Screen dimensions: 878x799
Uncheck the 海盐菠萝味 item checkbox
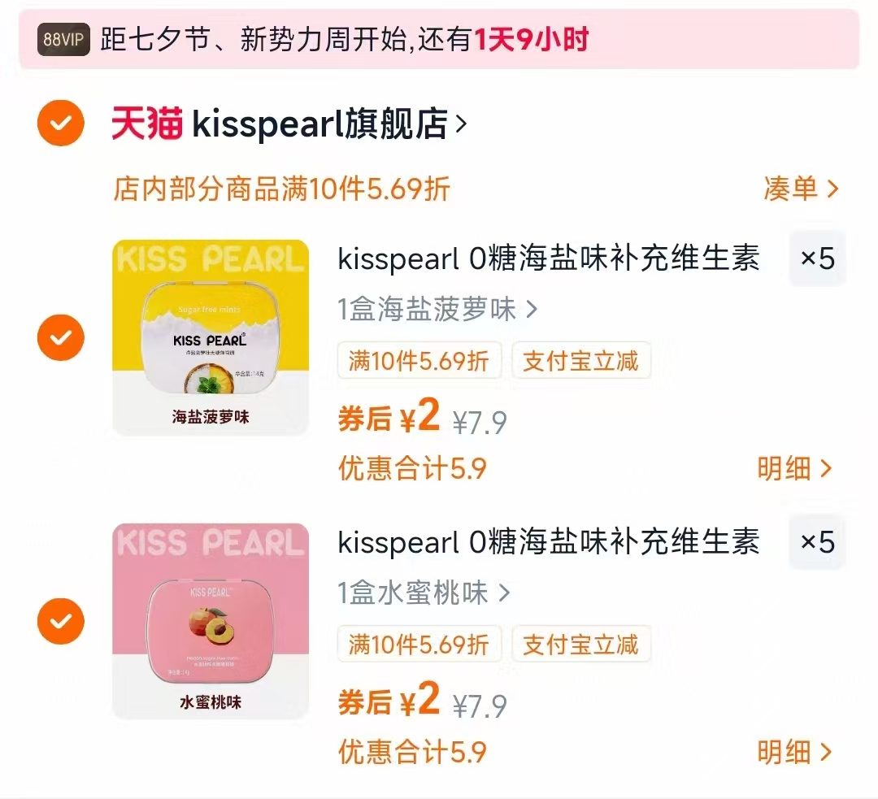pos(61,337)
